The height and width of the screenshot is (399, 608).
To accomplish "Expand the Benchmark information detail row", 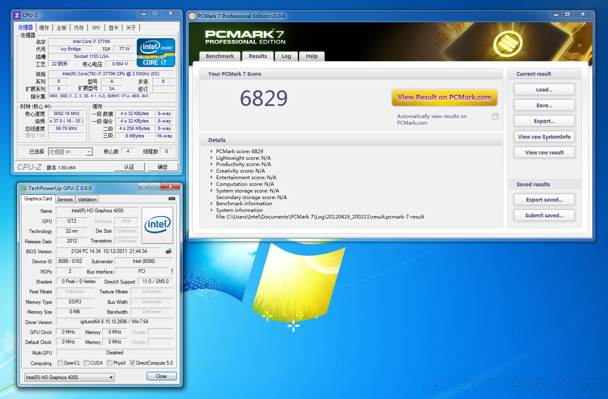I will (x=212, y=204).
